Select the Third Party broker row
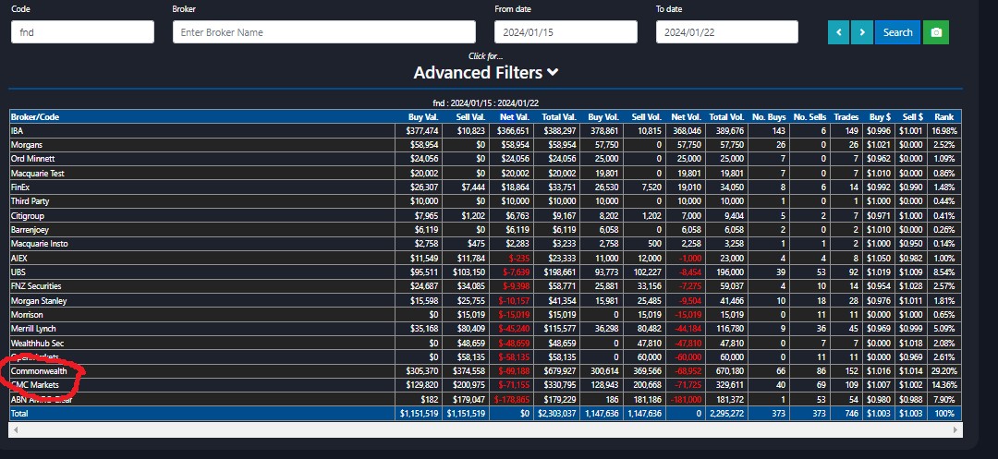 (x=485, y=201)
